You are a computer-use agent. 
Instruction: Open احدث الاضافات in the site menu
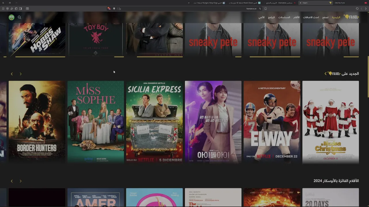311,17
